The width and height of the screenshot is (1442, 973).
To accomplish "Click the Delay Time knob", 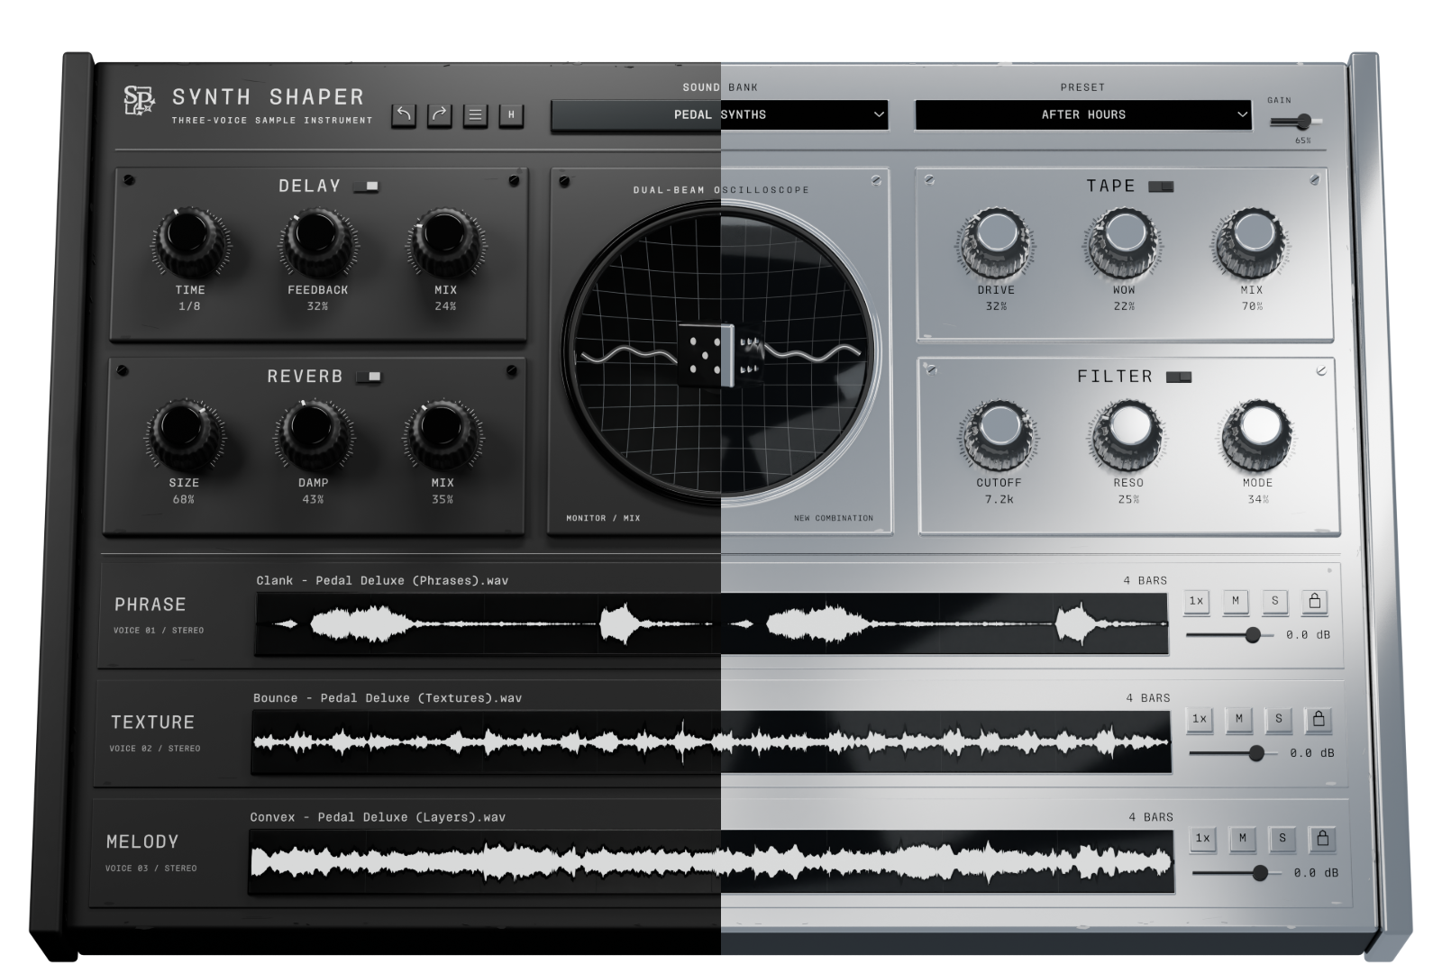I will 190,241.
